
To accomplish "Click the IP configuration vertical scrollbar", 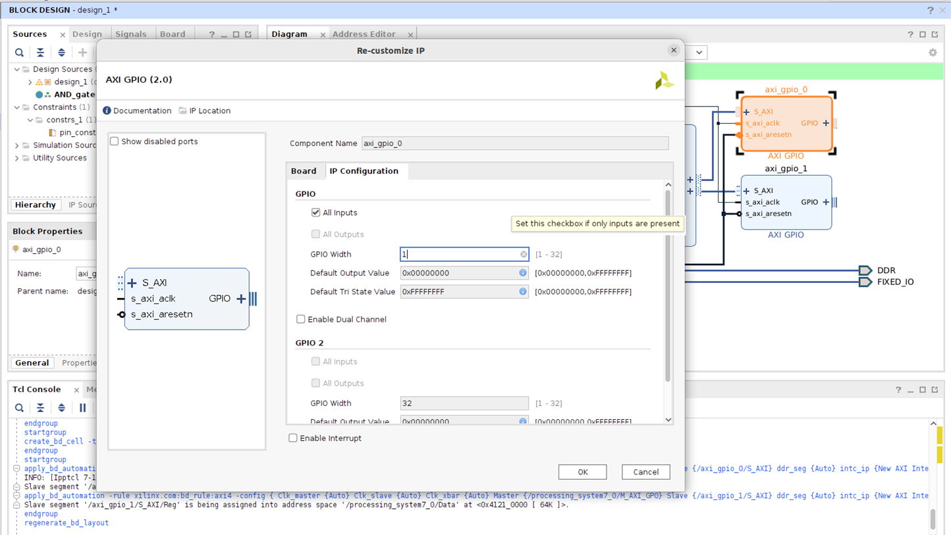I will 668,286.
